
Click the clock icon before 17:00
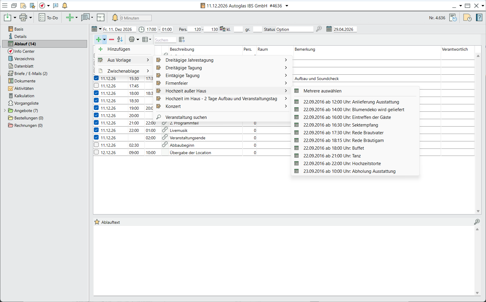coord(142,29)
